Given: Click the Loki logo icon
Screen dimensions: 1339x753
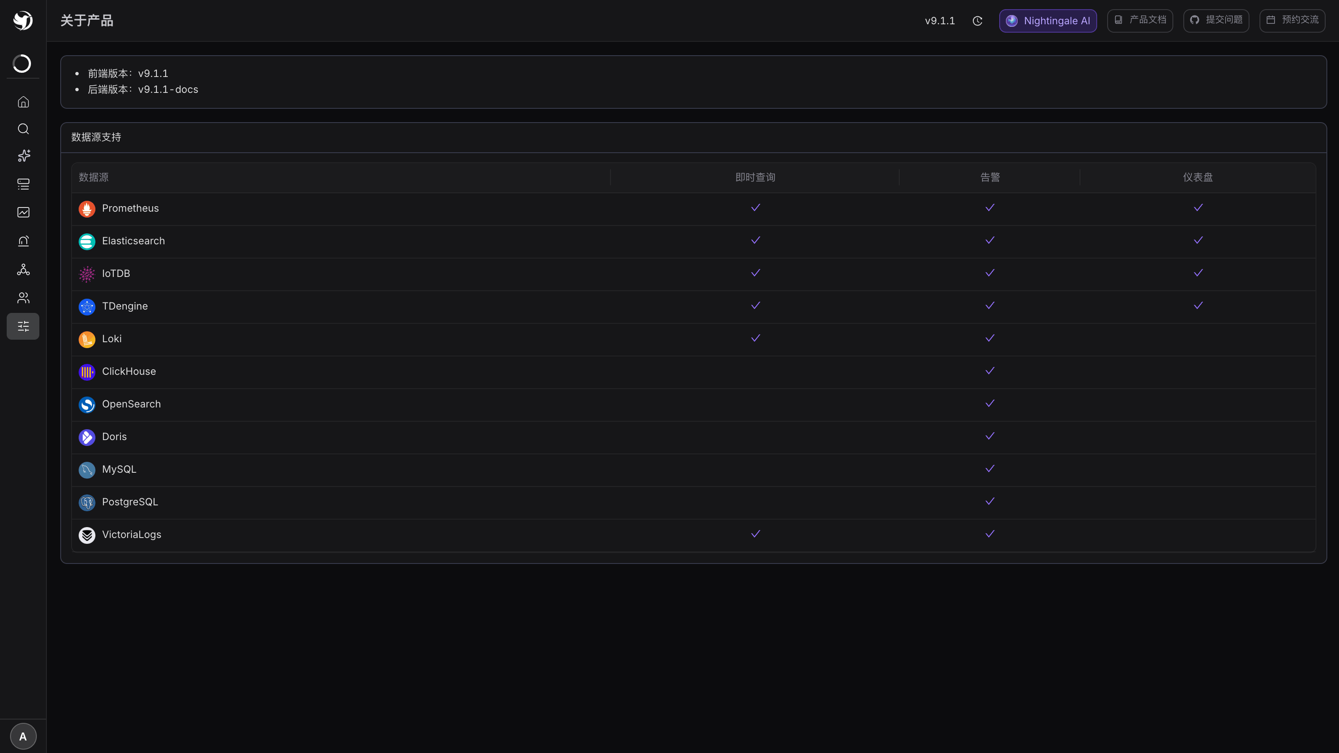Looking at the screenshot, I should pyautogui.click(x=87, y=339).
